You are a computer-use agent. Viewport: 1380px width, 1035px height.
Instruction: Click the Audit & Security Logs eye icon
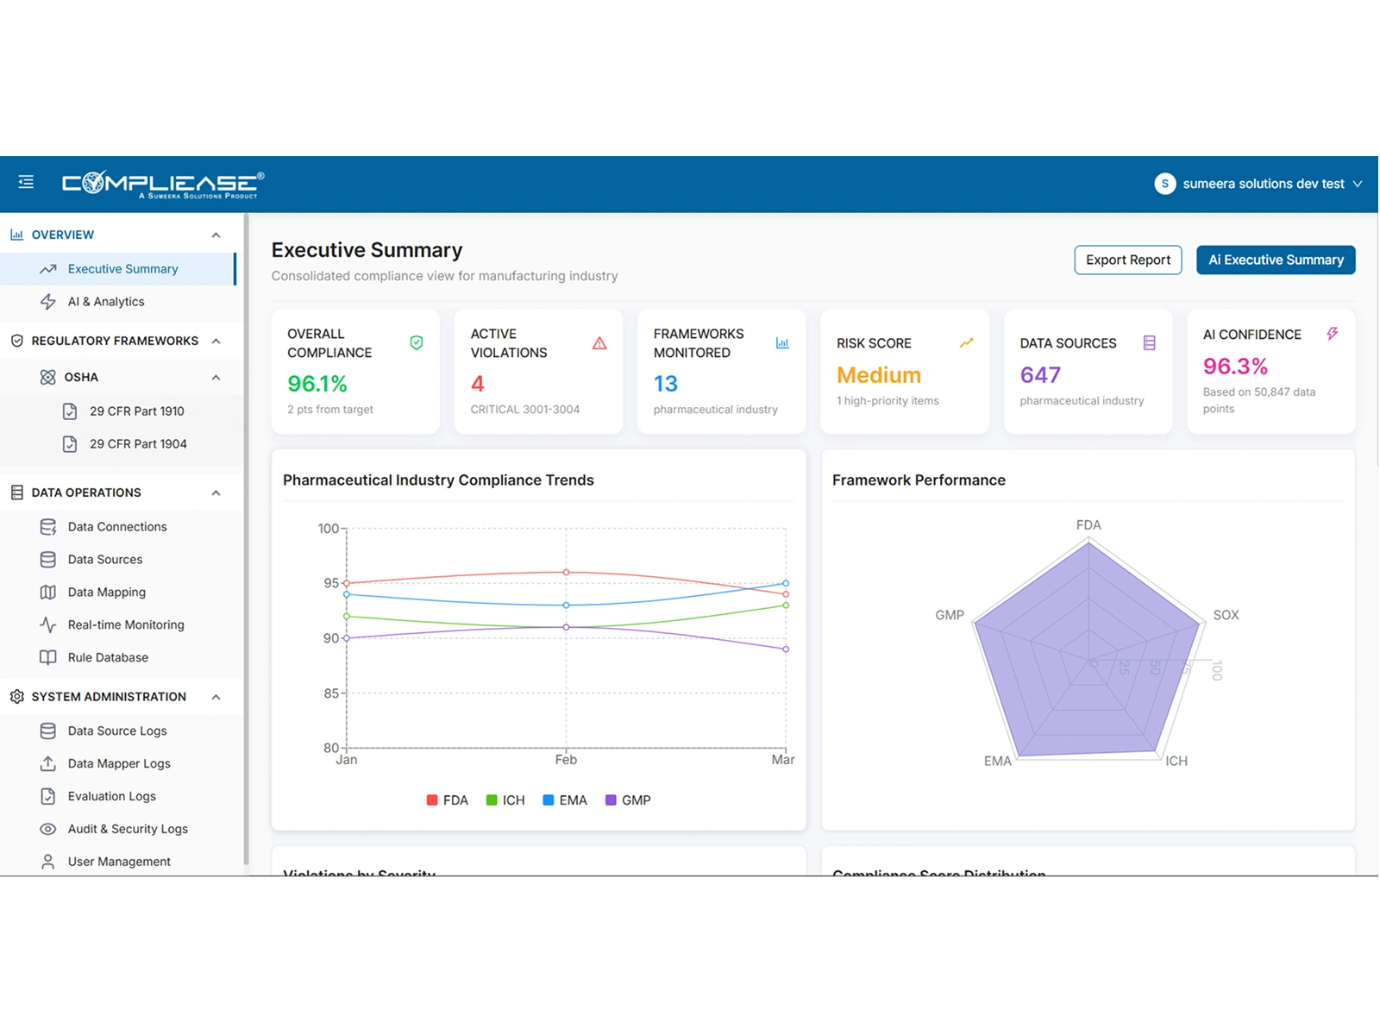(47, 828)
